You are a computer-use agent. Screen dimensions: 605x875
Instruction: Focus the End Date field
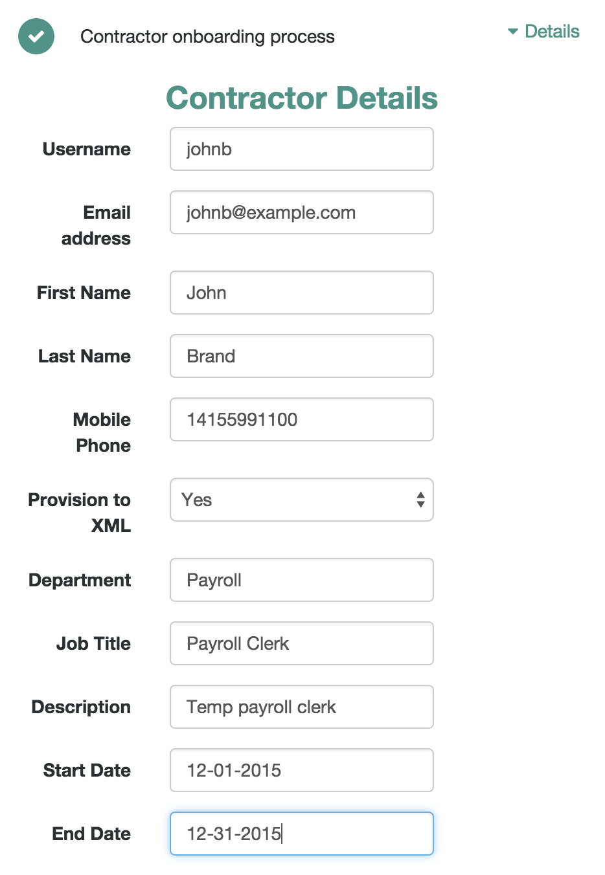coord(302,834)
